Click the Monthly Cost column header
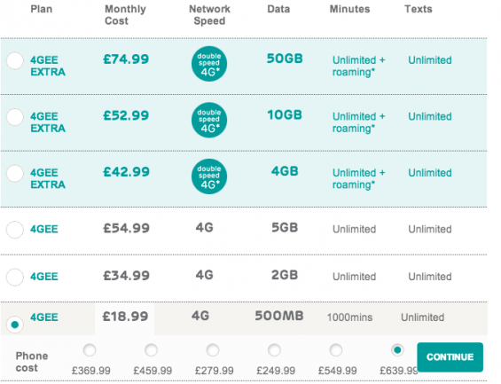Image resolution: width=501 pixels, height=384 pixels. 125,15
